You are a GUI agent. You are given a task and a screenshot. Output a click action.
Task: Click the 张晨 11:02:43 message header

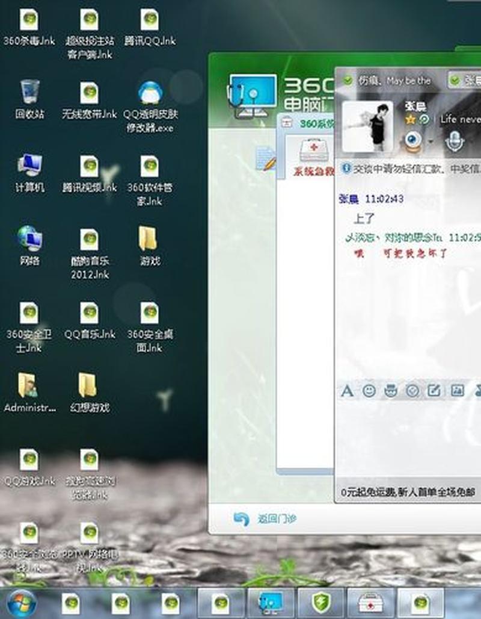pos(371,199)
